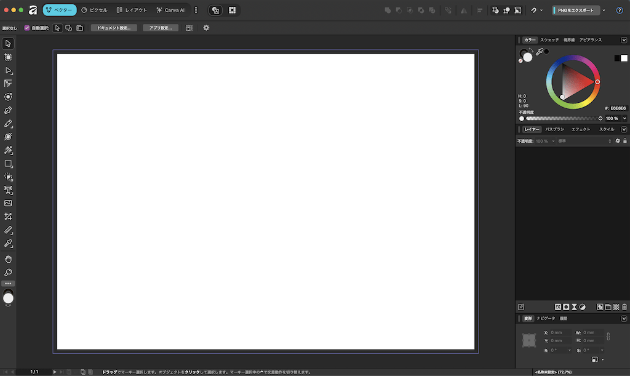Viewport: 630px width, 376px height.
Task: Toggle the layer lock icon
Action: (x=625, y=141)
